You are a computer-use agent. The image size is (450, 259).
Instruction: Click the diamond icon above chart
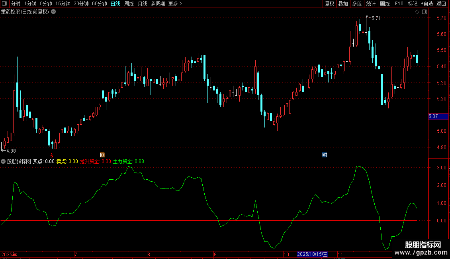(x=417, y=12)
